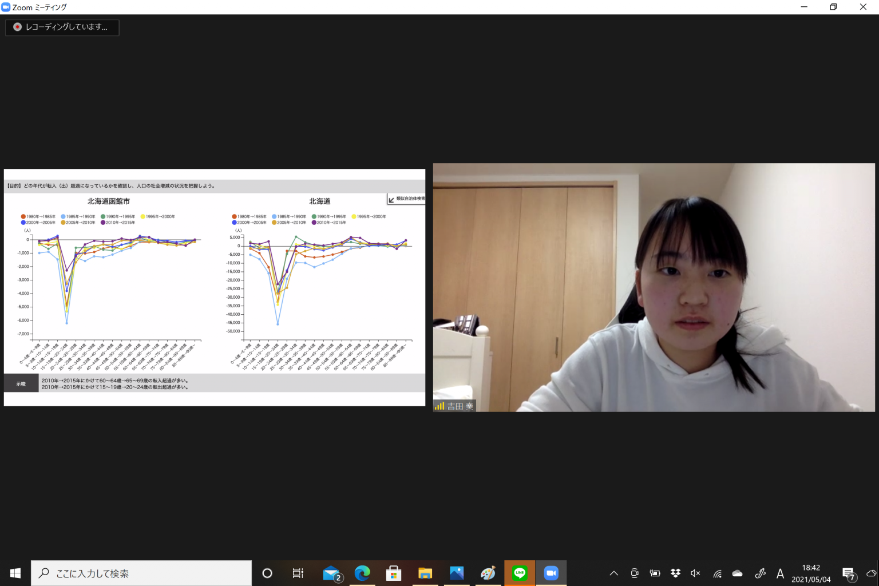This screenshot has height=586, width=879.
Task: Click the recording status indicator label
Action: [x=62, y=27]
